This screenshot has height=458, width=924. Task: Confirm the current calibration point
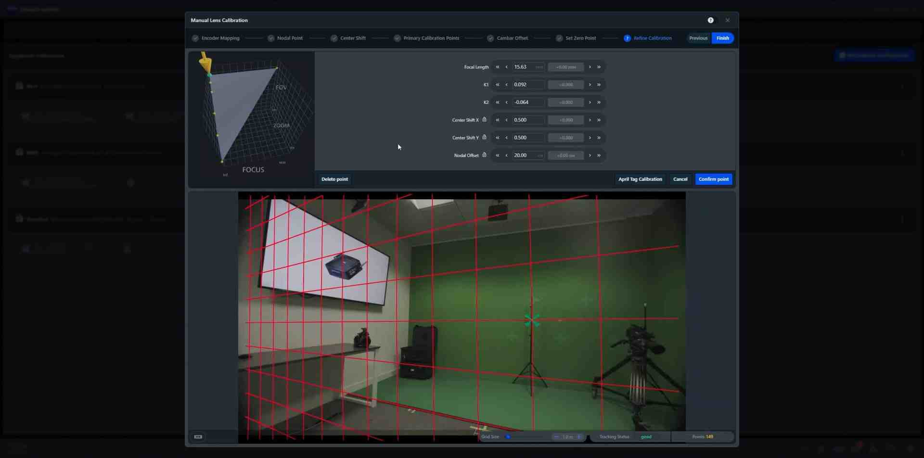(x=713, y=179)
